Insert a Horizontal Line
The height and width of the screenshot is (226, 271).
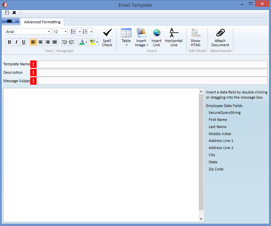174,38
